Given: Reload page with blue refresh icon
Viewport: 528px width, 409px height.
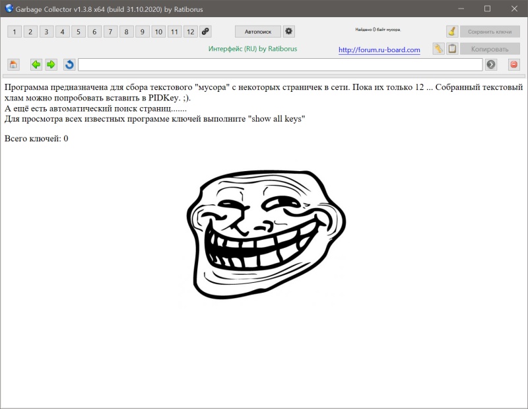Looking at the screenshot, I should coord(69,64).
